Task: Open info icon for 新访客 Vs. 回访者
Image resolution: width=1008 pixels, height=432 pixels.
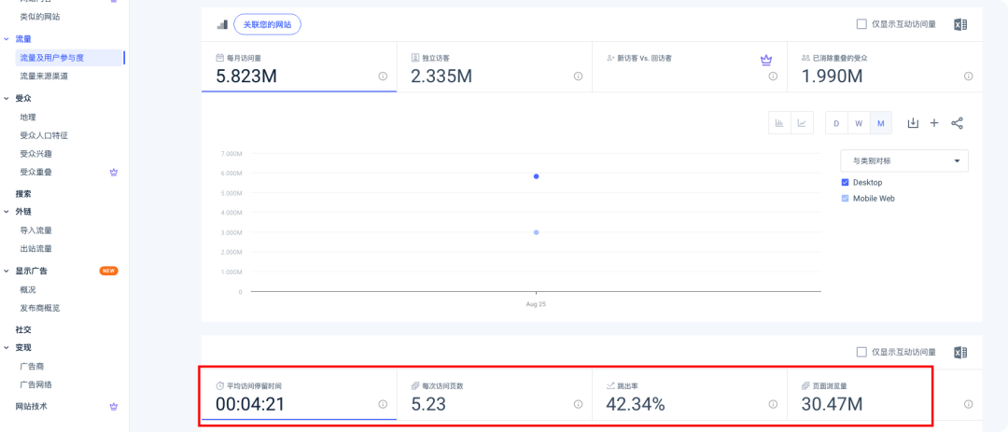Action: tap(774, 76)
